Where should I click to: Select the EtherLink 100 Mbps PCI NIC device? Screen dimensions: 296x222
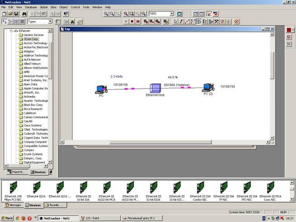pos(13,191)
